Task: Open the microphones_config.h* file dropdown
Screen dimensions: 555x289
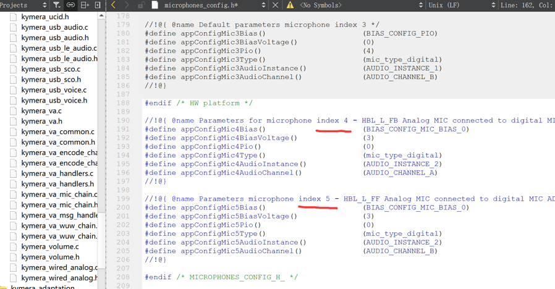Action: [x=263, y=5]
